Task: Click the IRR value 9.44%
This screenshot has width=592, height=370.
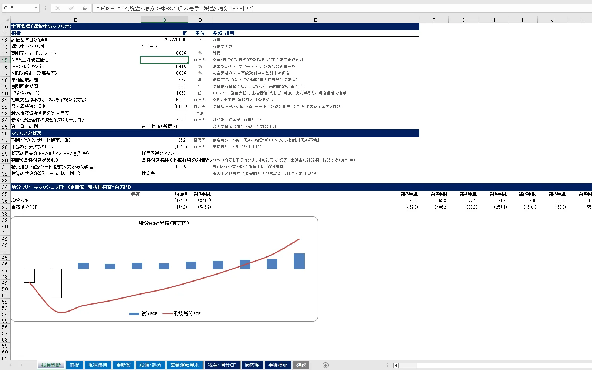Action: pyautogui.click(x=164, y=67)
